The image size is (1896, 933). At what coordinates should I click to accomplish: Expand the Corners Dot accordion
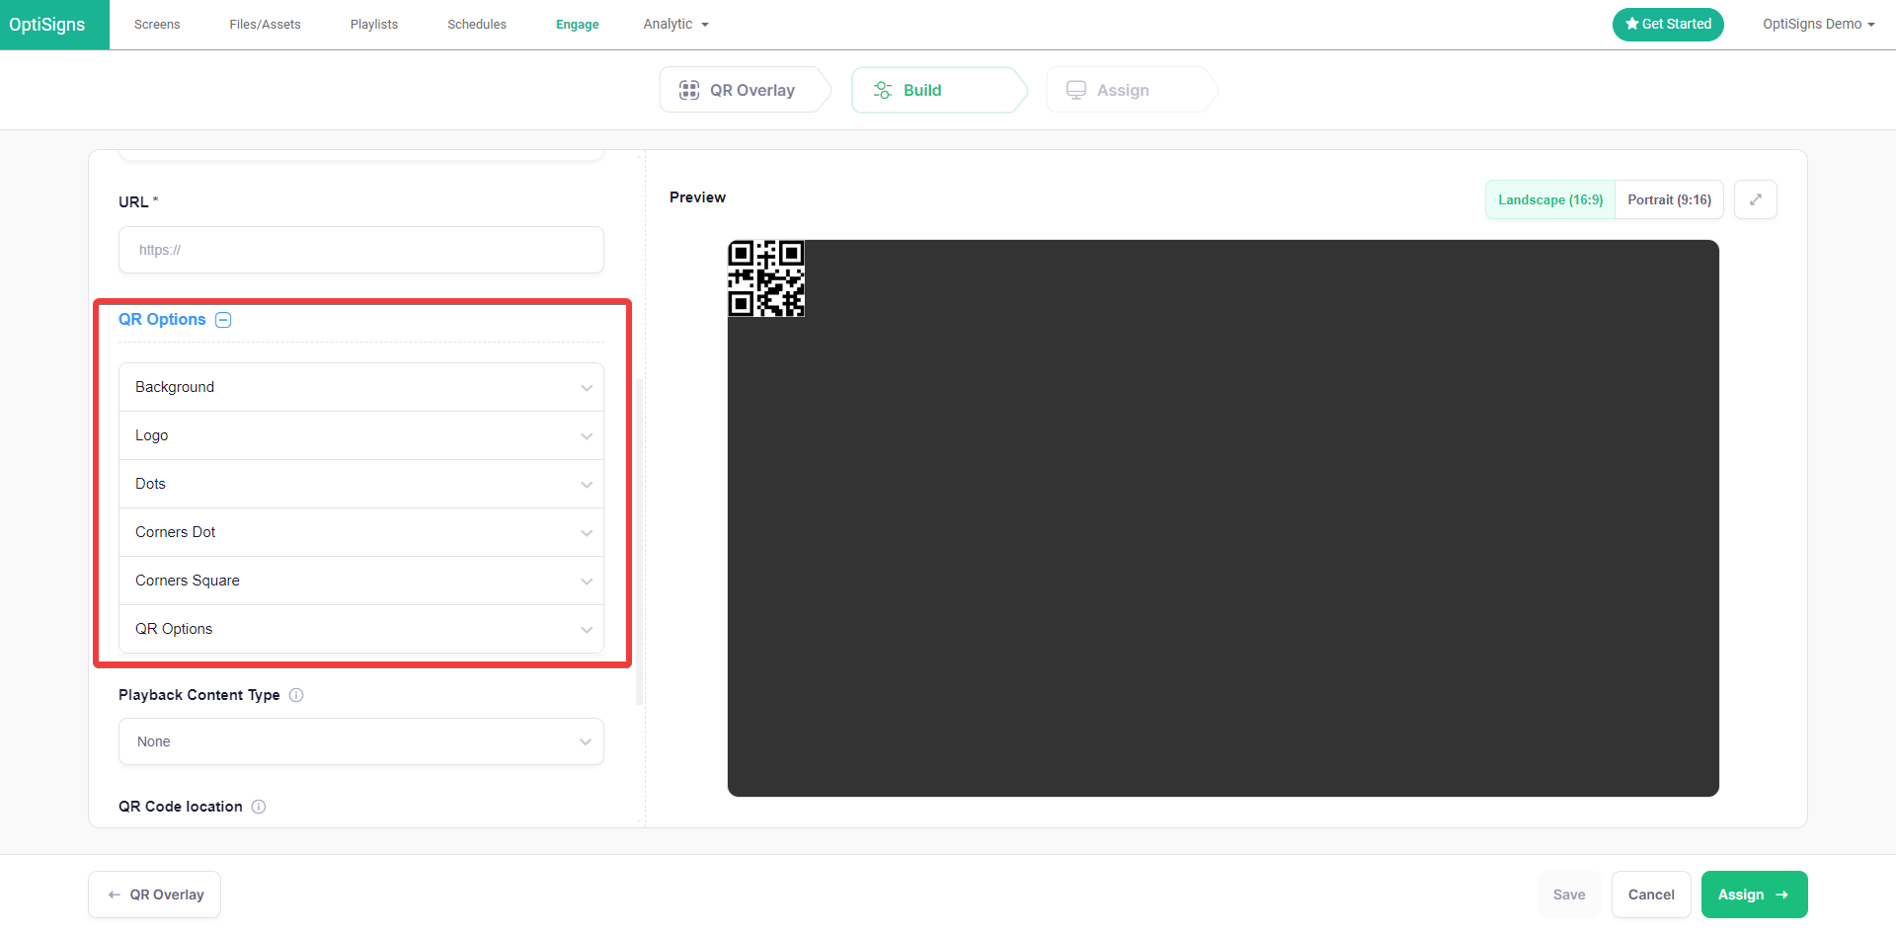[x=361, y=532]
